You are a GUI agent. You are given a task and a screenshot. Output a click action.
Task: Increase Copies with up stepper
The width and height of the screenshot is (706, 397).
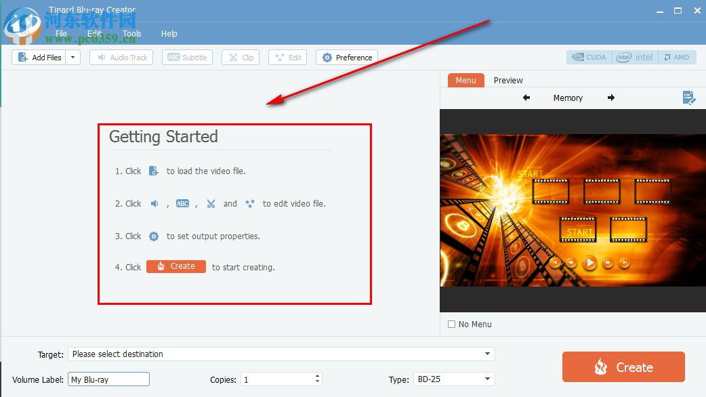click(318, 376)
